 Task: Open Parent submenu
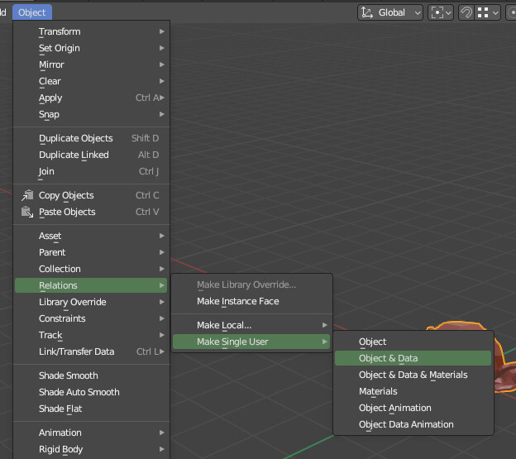(x=91, y=252)
